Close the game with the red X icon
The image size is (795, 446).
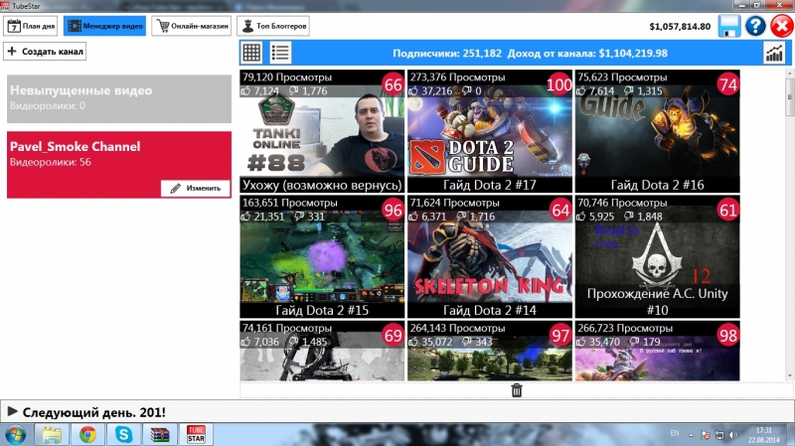(781, 26)
